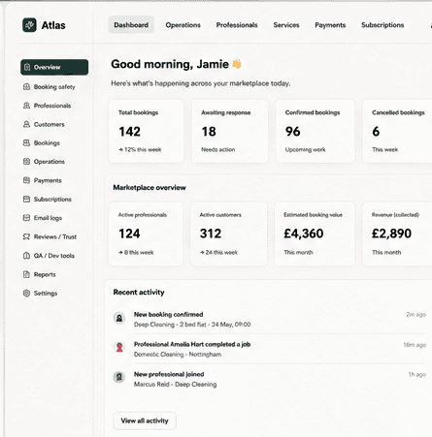Image resolution: width=432 pixels, height=437 pixels.
Task: Open the New booking confirmed activity
Action: [269, 319]
